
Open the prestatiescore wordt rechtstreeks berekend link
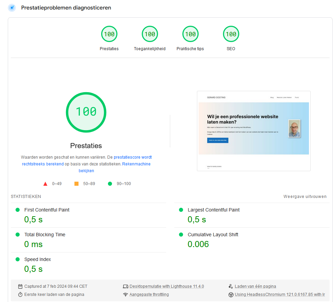point(133,157)
